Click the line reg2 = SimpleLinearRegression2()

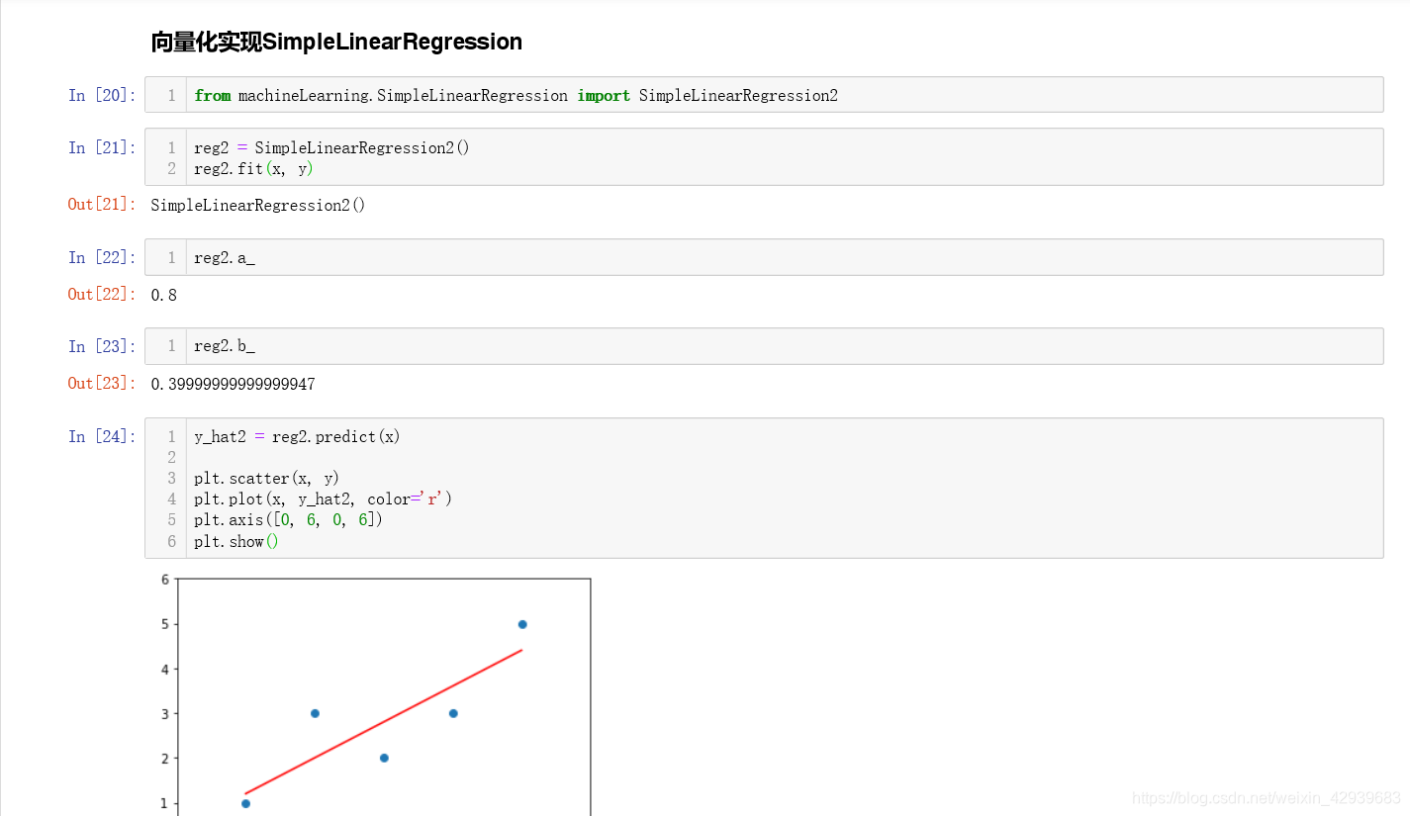click(331, 147)
